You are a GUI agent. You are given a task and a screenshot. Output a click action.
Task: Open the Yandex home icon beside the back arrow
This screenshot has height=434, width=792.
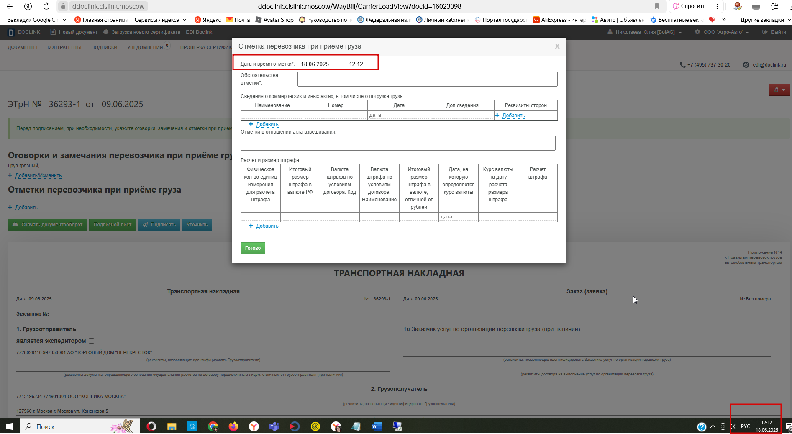[x=28, y=6]
